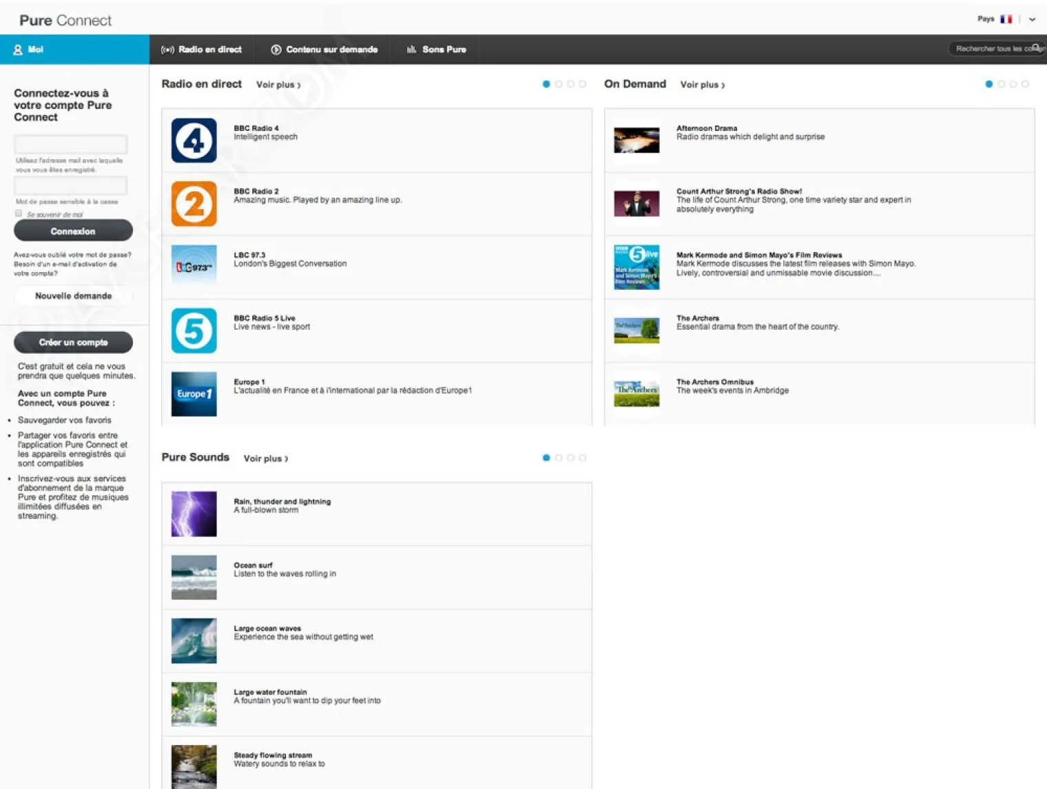This screenshot has height=789, width=1047.
Task: Click the equalizer icon beside Sons Pure
Action: (x=411, y=50)
